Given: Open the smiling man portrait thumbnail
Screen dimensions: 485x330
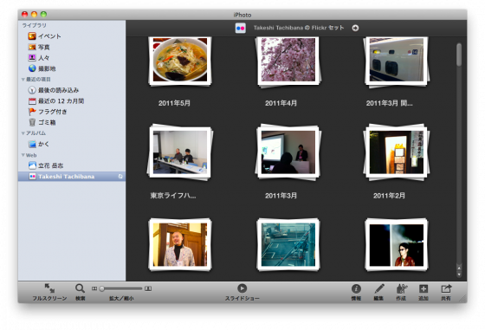Looking at the screenshot, I should coord(180,244).
